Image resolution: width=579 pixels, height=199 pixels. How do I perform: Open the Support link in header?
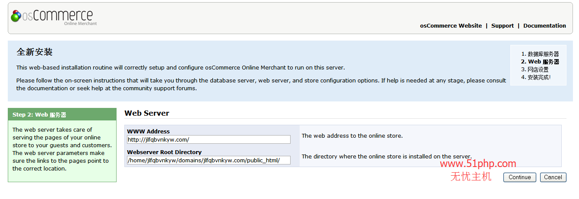(x=502, y=26)
